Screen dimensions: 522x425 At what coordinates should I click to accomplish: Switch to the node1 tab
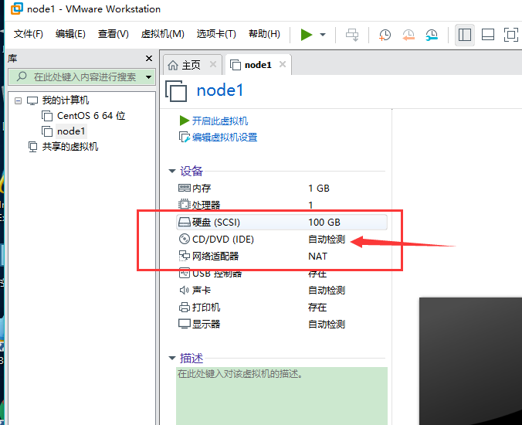coord(258,65)
